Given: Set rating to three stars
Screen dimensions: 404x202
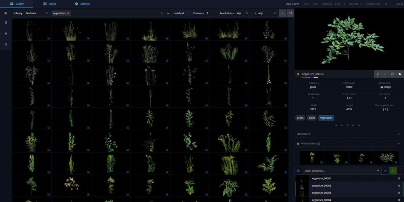Looking at the screenshot, I should (x=347, y=125).
